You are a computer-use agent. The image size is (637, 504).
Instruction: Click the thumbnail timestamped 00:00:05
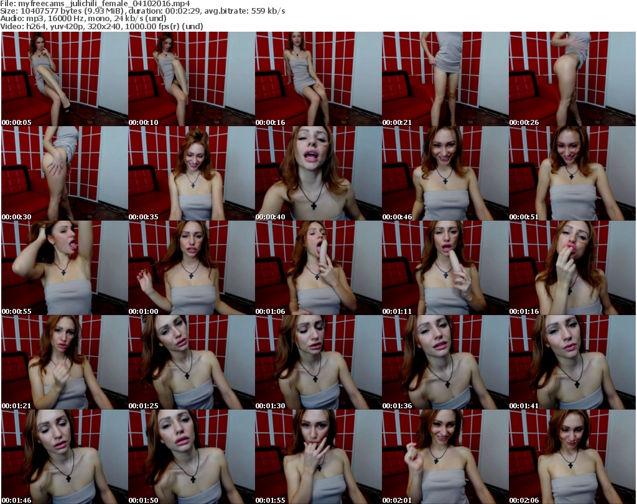(64, 79)
